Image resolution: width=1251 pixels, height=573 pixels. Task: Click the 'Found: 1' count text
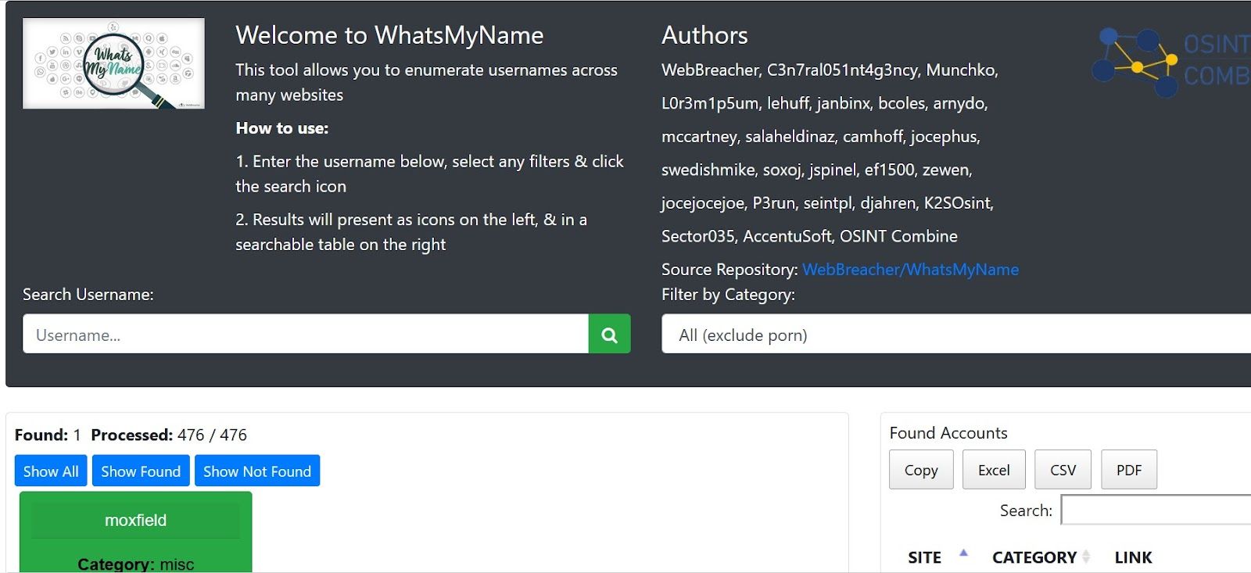48,435
